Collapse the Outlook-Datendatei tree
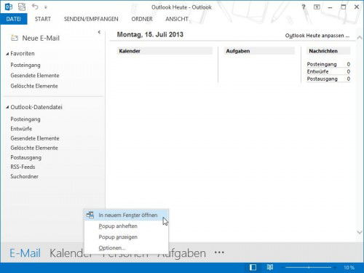This screenshot has width=364, height=273. click(7, 107)
